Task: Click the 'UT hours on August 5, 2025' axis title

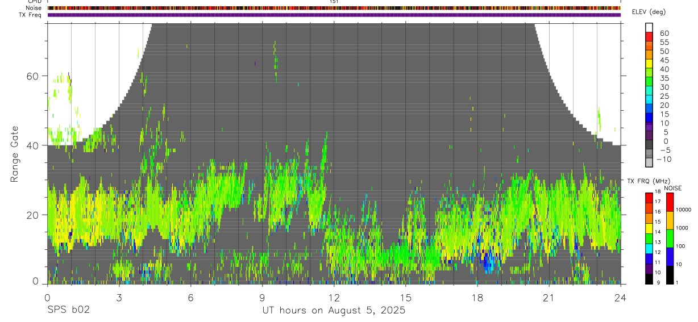Action: point(334,311)
